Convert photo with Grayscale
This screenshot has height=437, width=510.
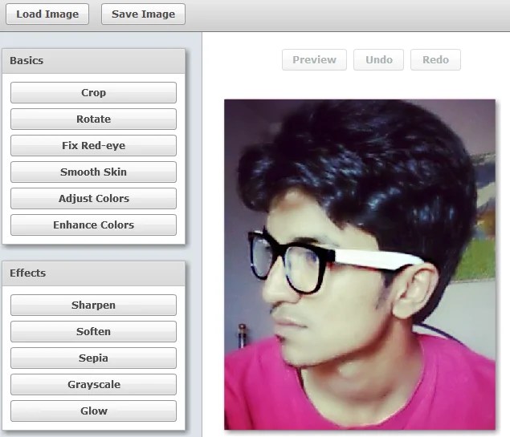tap(93, 384)
